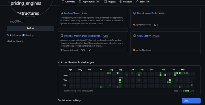Click the Markov-Chains repository description
The width and height of the screenshot is (205, 105).
pos(92,21)
